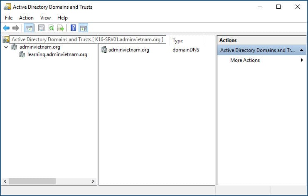The width and height of the screenshot is (308, 196).
Task: Click More Actions in Actions pane
Action: click(245, 60)
